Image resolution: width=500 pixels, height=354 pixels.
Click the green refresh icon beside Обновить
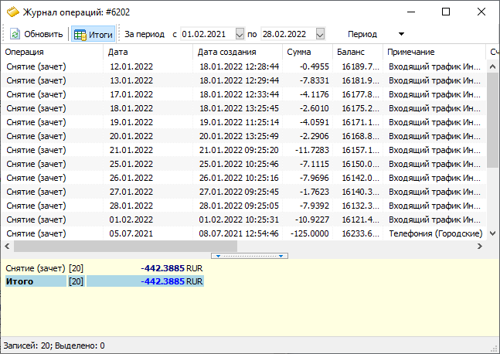point(15,34)
